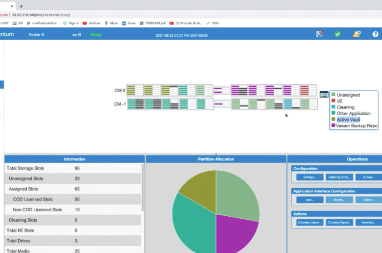Click the Cleaning Import... action button
The height and width of the screenshot is (253, 382).
point(310,223)
